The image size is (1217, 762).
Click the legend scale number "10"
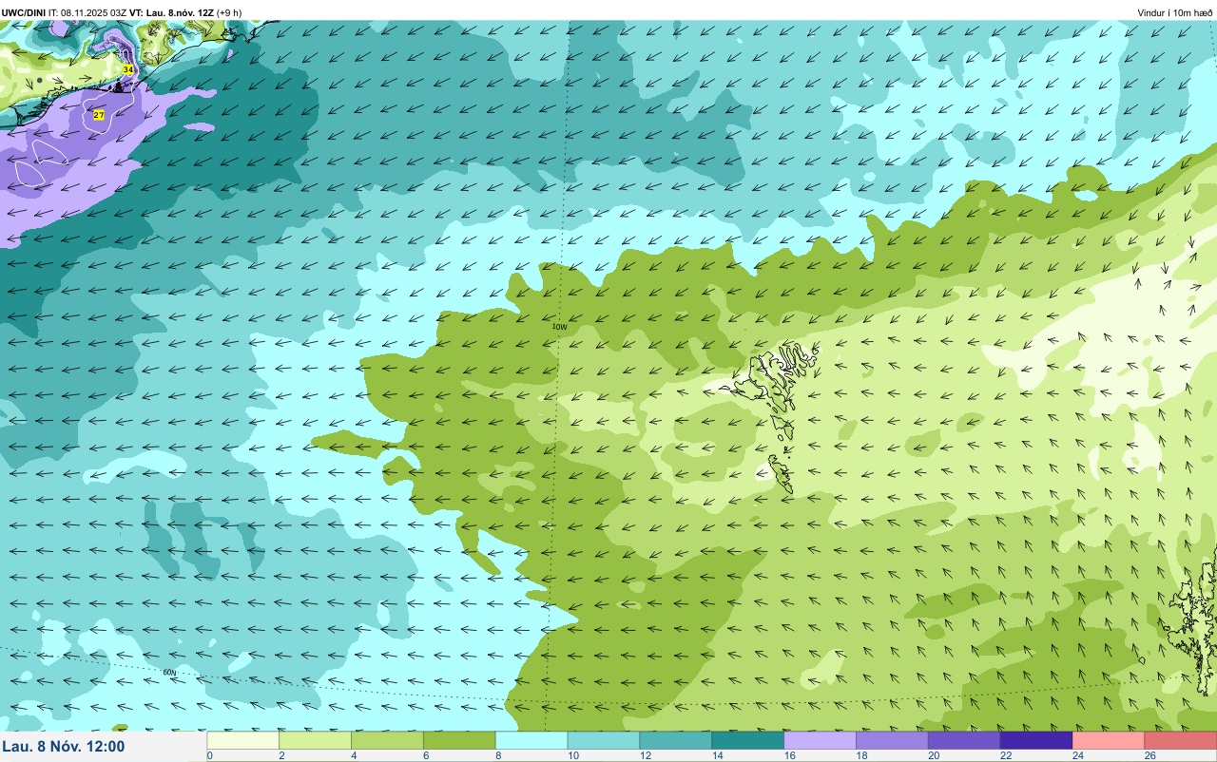pos(571,756)
